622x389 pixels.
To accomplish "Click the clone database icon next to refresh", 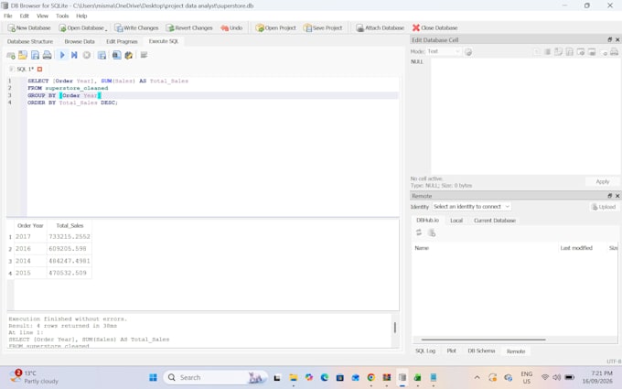I will (432, 233).
